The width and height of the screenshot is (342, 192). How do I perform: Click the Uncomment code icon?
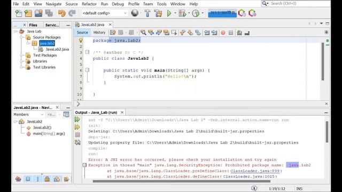(x=247, y=33)
